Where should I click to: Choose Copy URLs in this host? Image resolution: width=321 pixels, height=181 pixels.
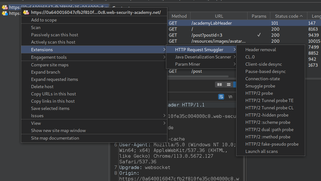[94, 94]
